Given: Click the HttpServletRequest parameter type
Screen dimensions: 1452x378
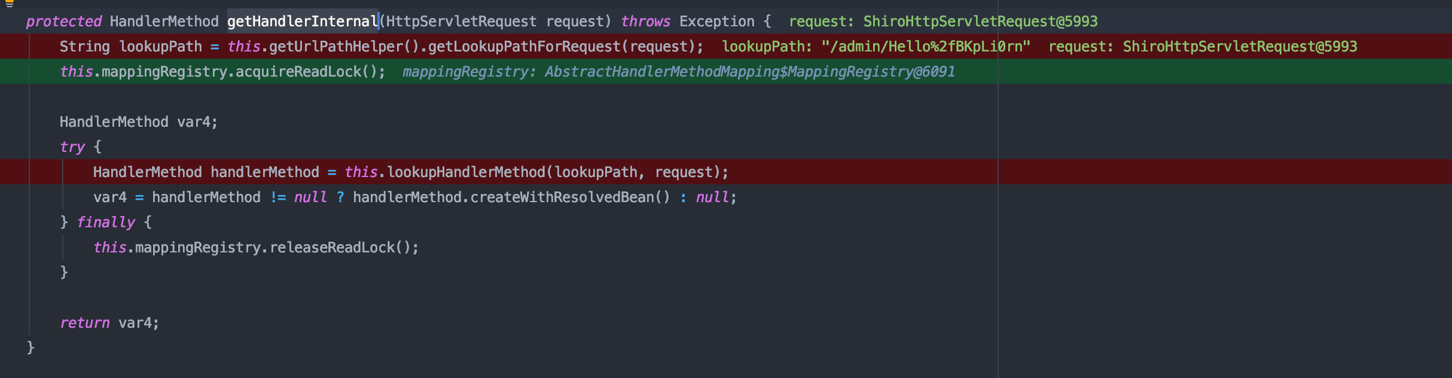Looking at the screenshot, I should point(461,22).
